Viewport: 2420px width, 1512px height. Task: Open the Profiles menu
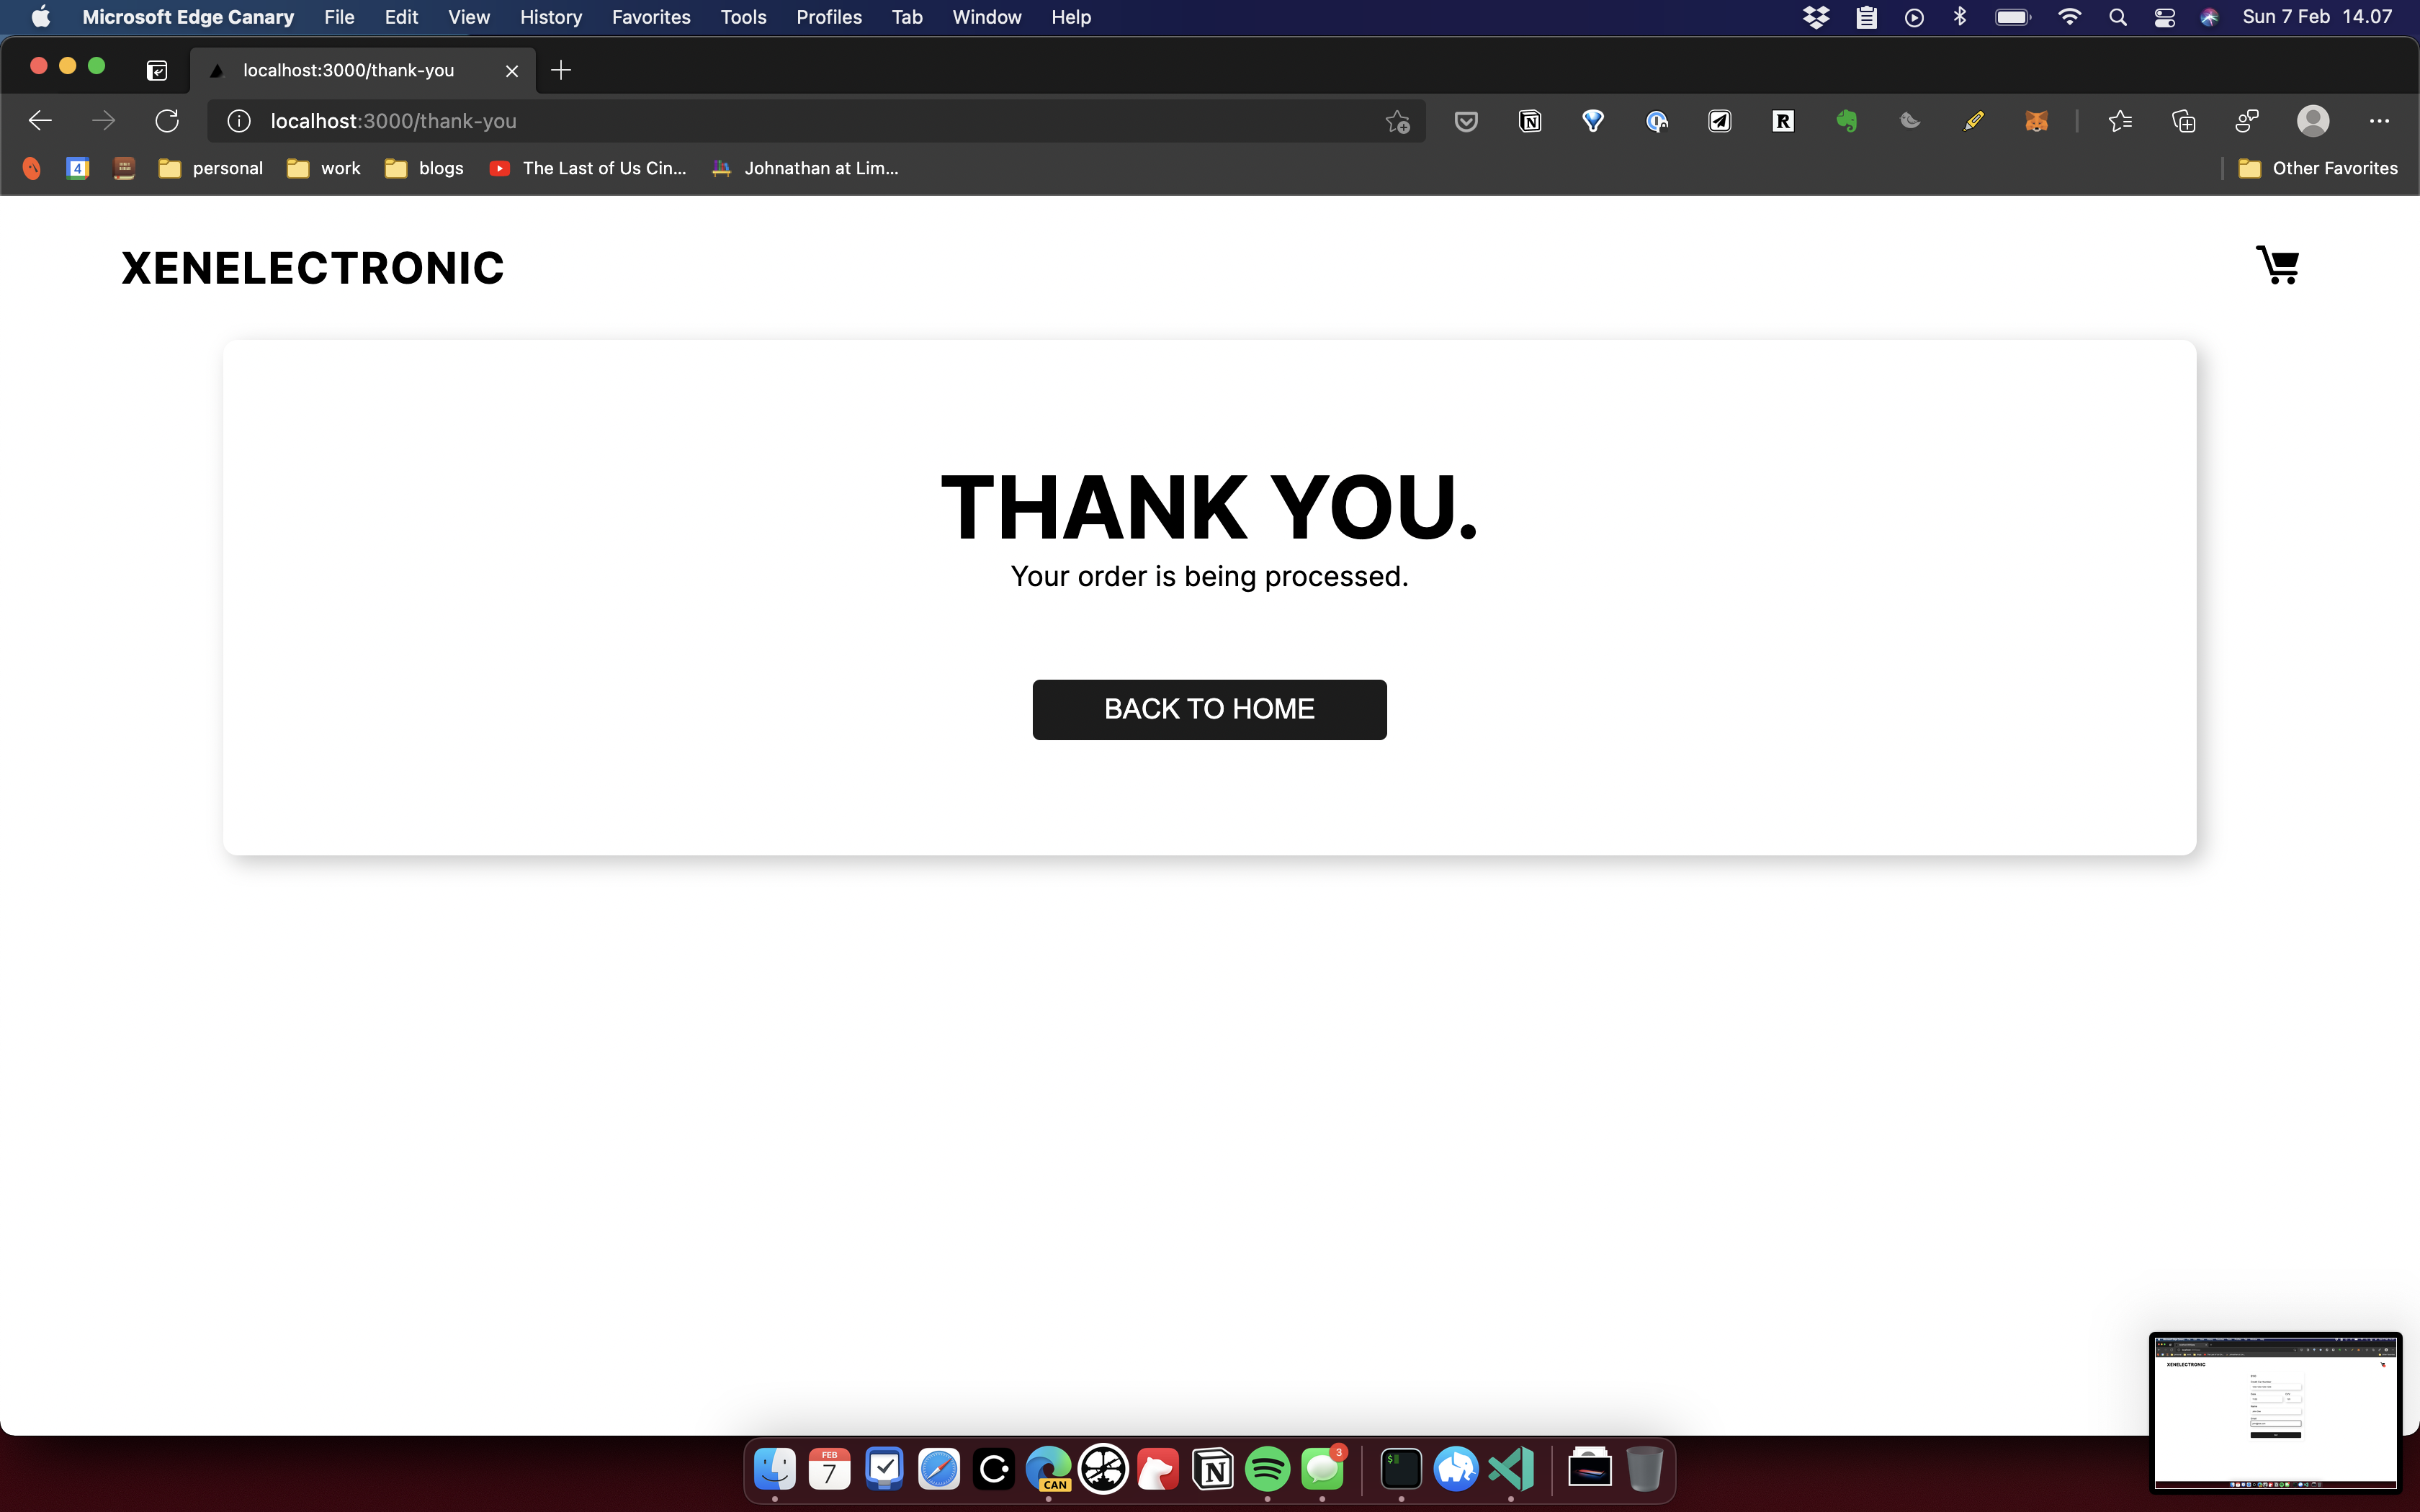click(828, 17)
